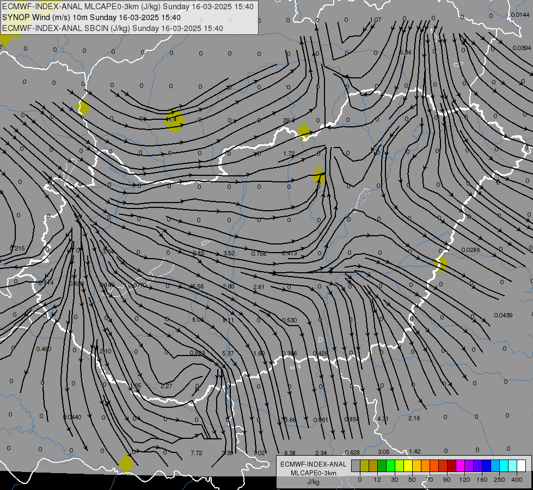Click the 3.66 value on the map
This screenshot has width=533, height=490.
pos(290,420)
